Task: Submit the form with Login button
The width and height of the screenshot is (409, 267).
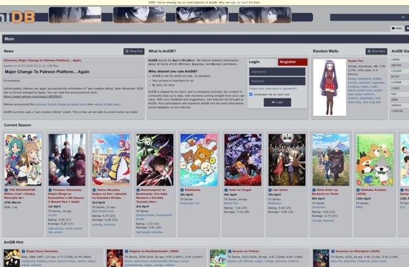Action: [277, 103]
